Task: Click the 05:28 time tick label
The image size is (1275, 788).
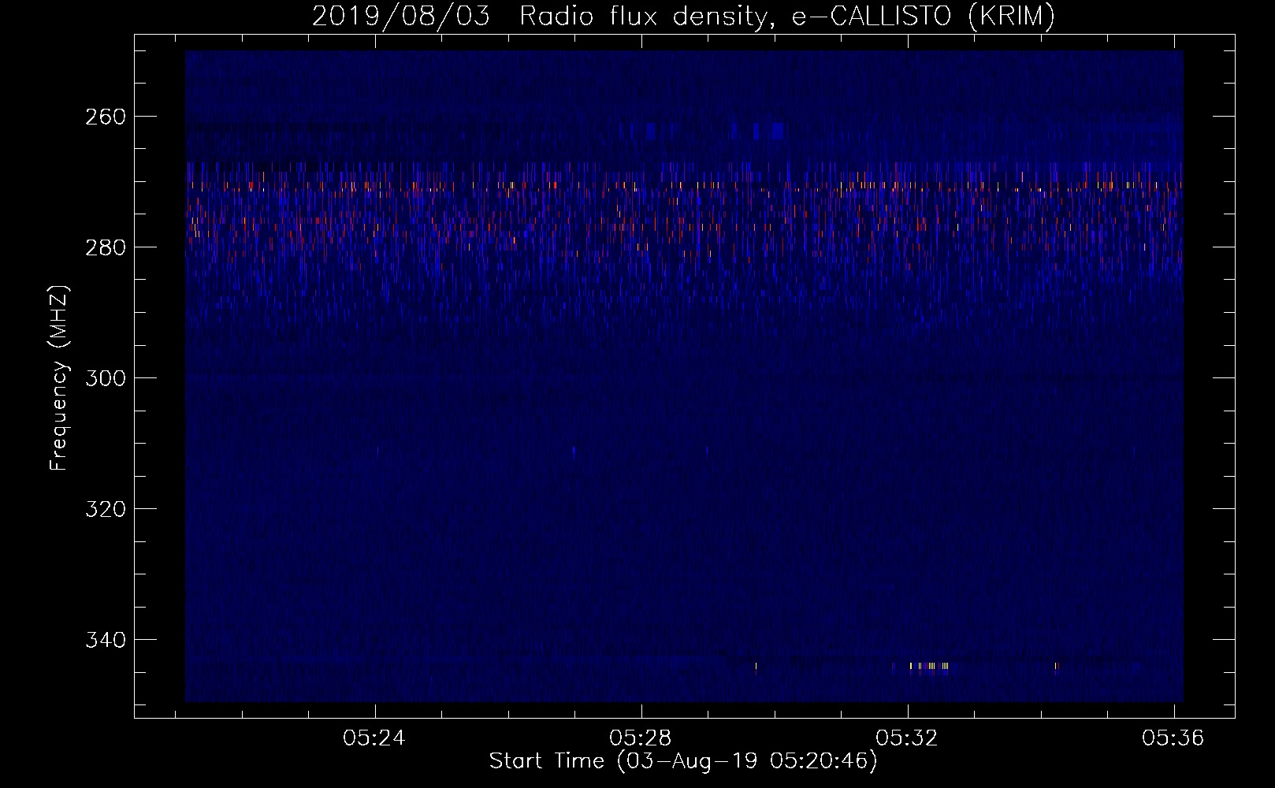Action: [641, 738]
